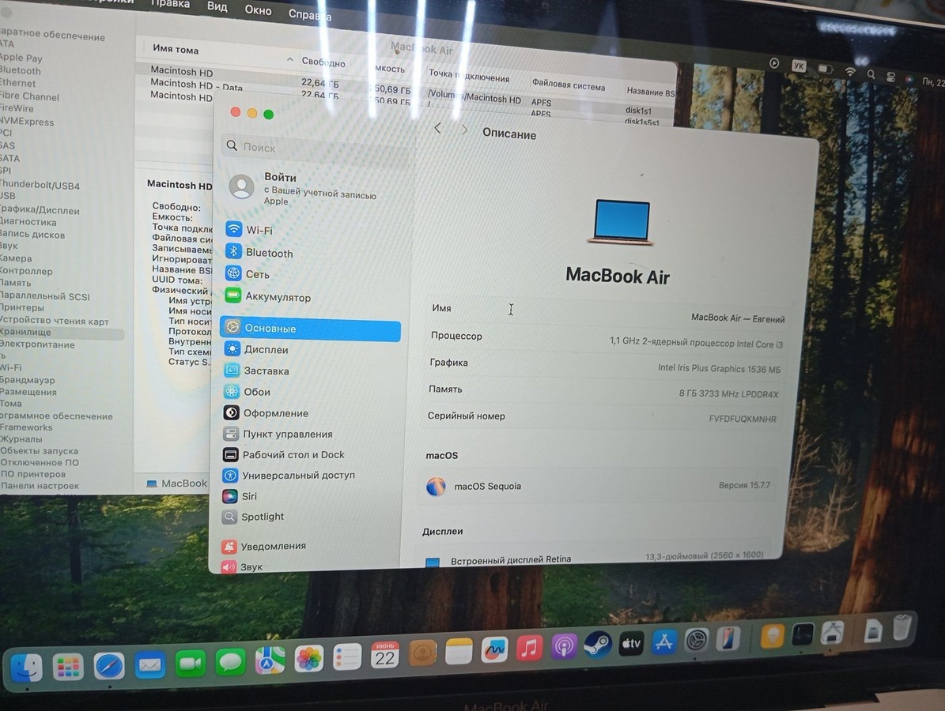The width and height of the screenshot is (945, 711).
Task: Open App Store from the Dock
Action: pos(663,642)
